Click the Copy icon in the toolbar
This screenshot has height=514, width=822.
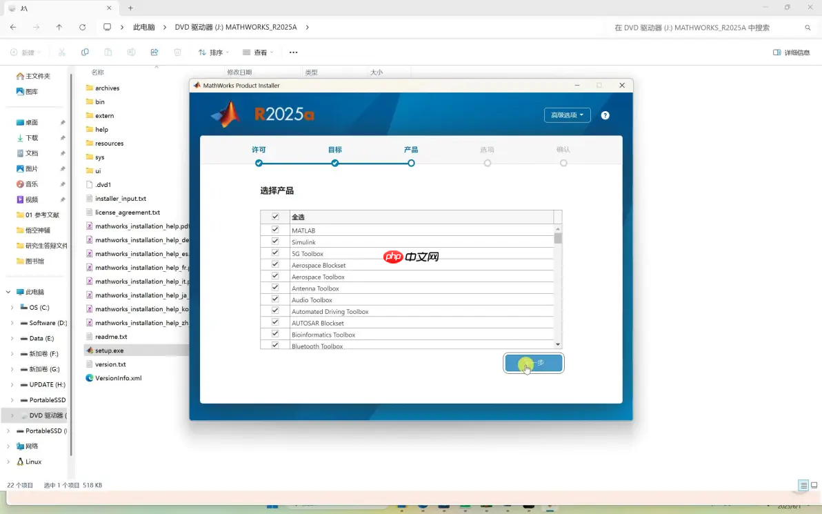(85, 52)
